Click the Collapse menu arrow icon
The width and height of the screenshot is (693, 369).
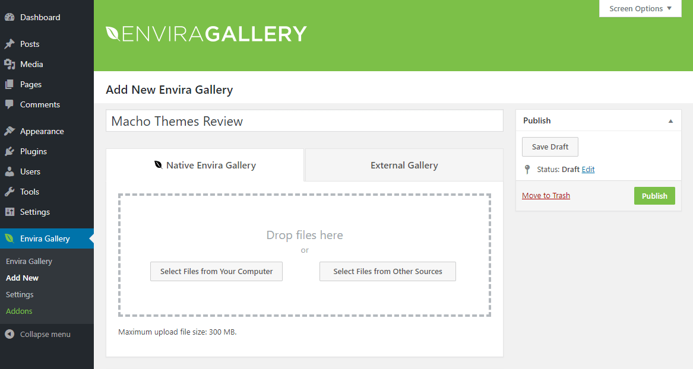pyautogui.click(x=10, y=334)
